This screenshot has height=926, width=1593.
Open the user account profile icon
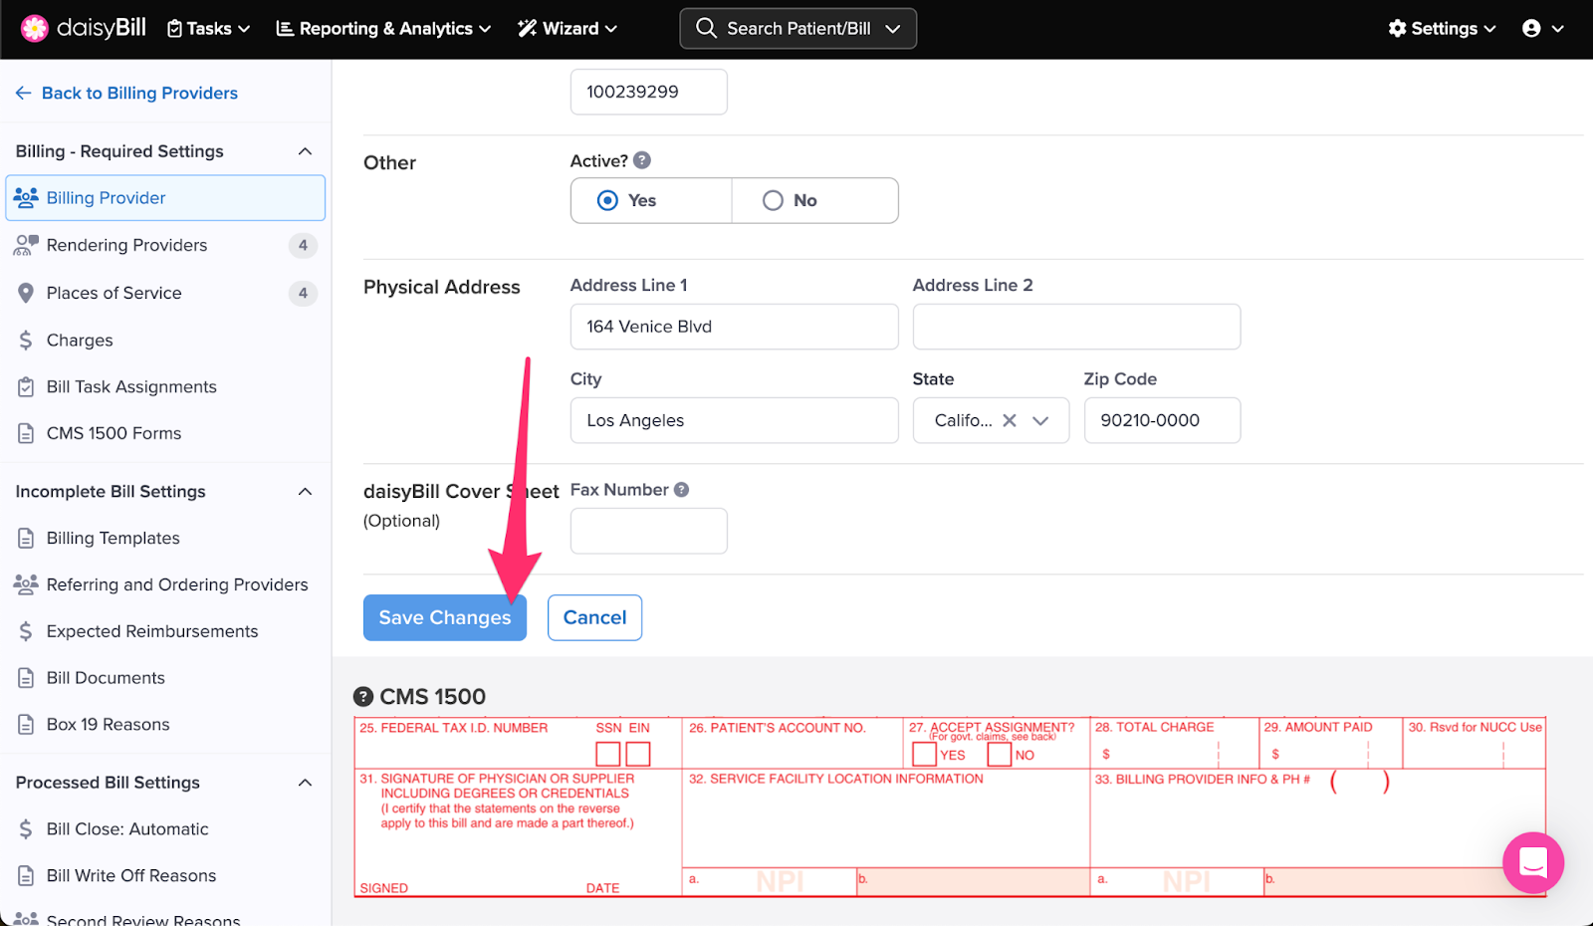point(1531,29)
